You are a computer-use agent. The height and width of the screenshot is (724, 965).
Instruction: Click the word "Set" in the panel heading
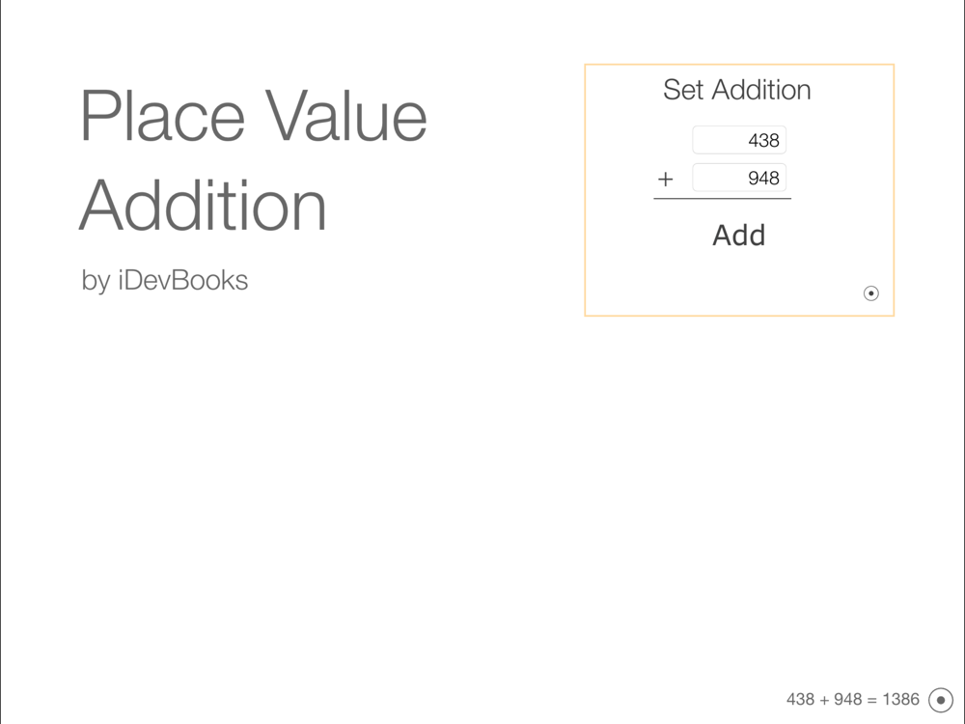pyautogui.click(x=683, y=91)
